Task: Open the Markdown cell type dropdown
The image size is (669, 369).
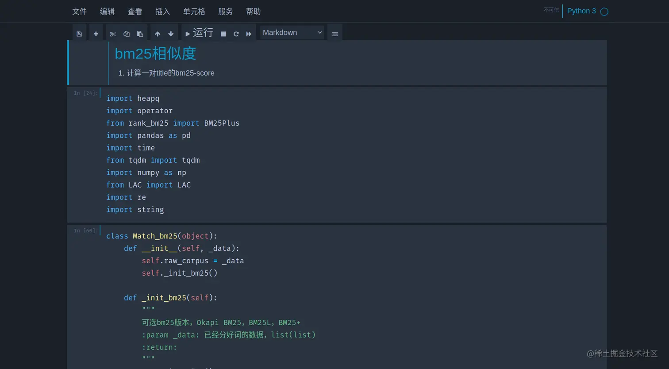Action: point(292,32)
